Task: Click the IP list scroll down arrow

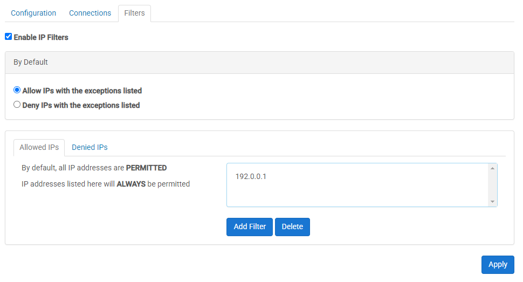Action: pyautogui.click(x=492, y=202)
